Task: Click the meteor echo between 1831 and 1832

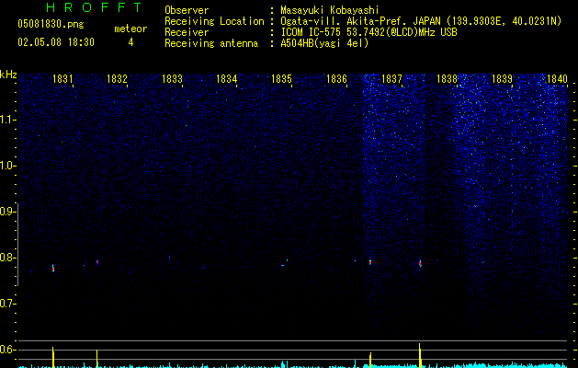Action: click(97, 262)
